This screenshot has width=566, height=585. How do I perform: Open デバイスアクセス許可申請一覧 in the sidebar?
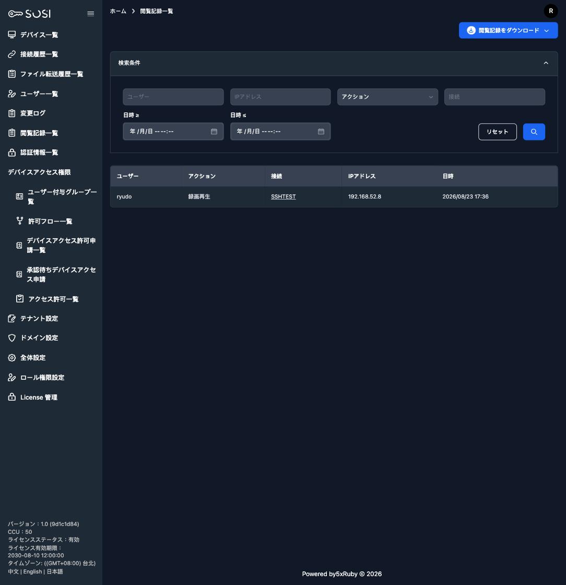pyautogui.click(x=61, y=245)
